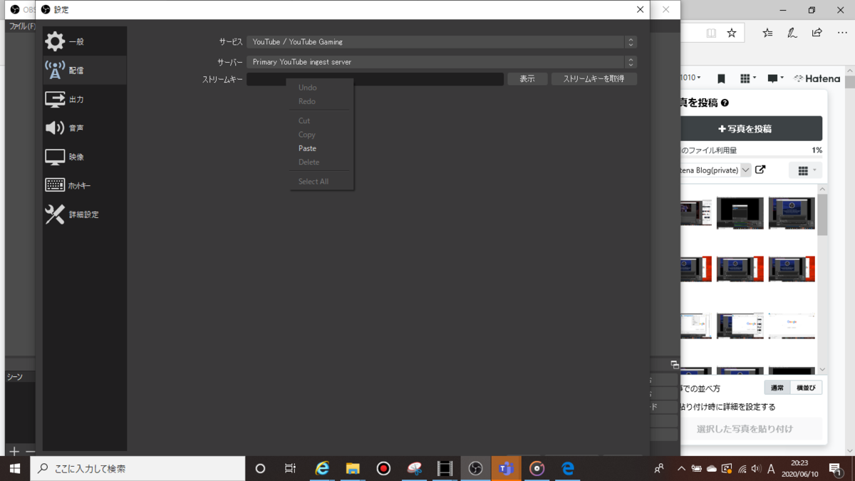Screen dimensions: 855x481
Task: Open the 映像 (Video) settings category
Action: pos(84,157)
